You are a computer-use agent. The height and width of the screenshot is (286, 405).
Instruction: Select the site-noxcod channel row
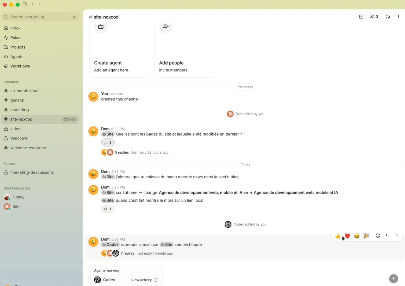coord(40,119)
